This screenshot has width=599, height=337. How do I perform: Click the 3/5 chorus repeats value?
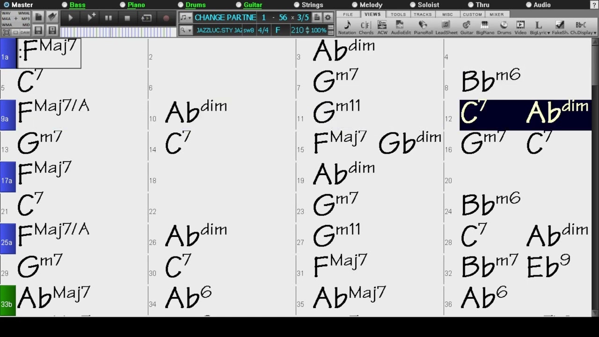303,17
